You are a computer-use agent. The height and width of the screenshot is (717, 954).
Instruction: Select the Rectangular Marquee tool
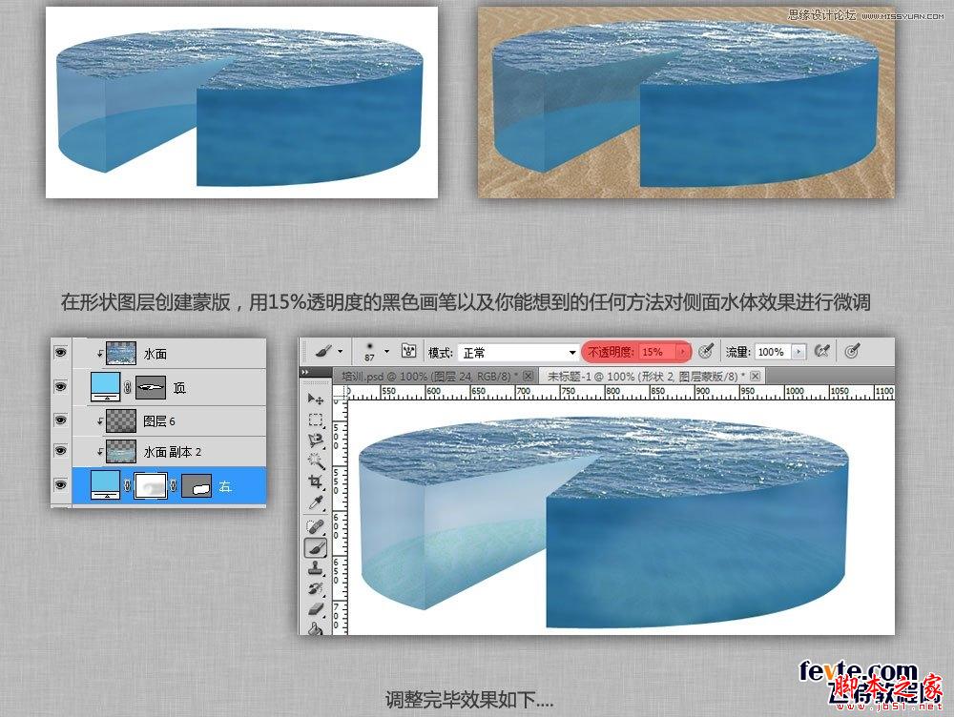pos(318,420)
